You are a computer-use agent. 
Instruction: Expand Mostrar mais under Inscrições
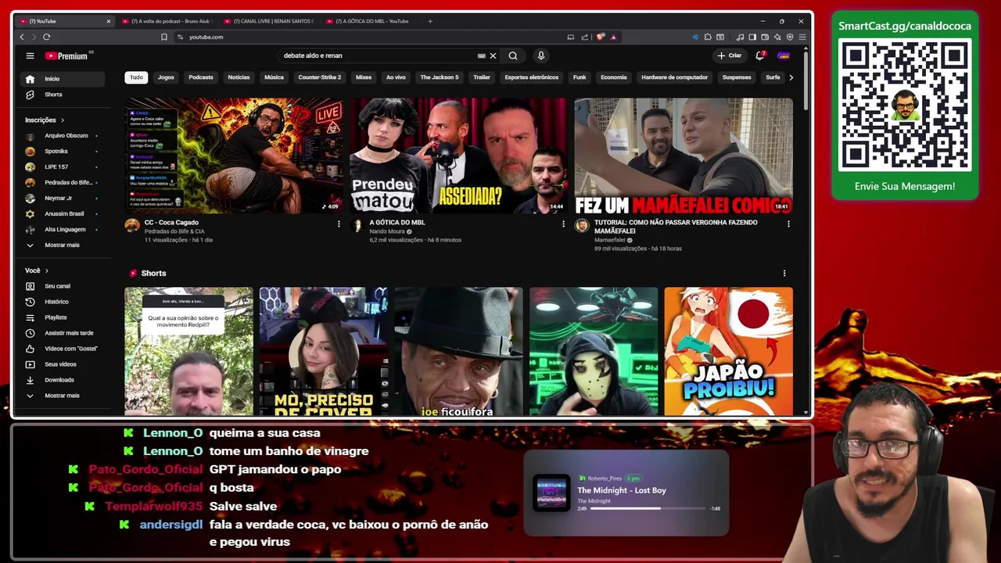coord(63,245)
